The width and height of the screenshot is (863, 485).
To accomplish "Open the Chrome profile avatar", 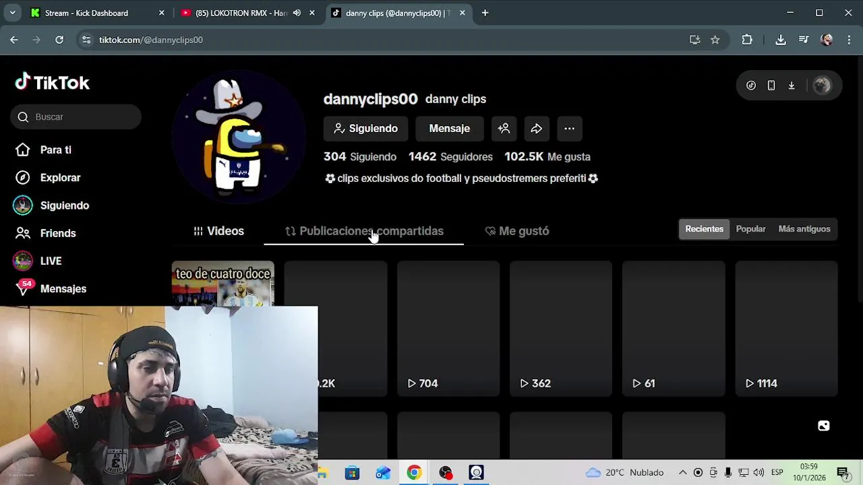I will (827, 40).
